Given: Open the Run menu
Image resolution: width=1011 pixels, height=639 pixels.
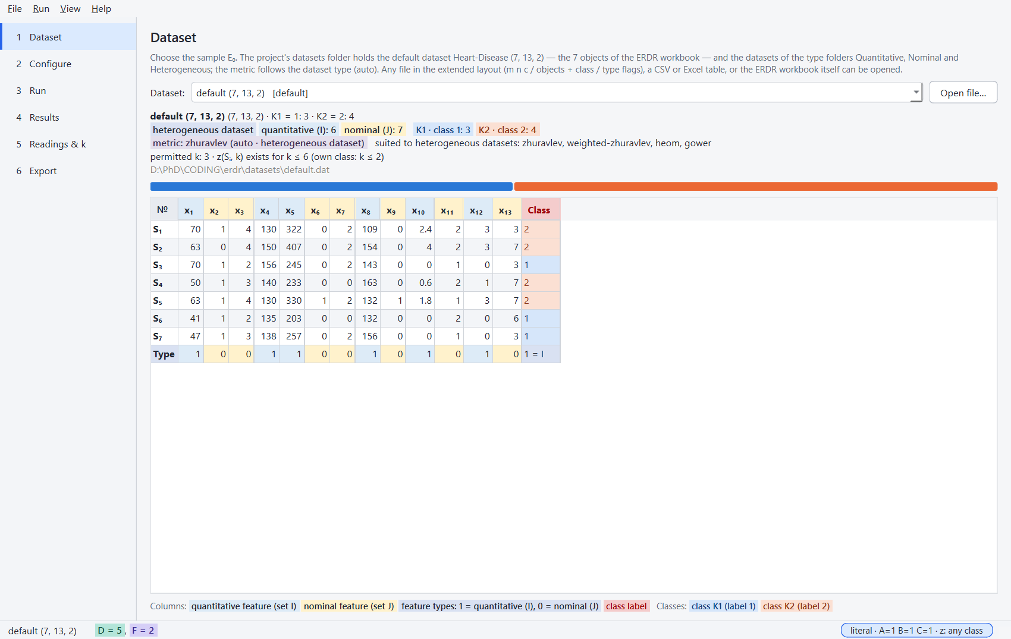Looking at the screenshot, I should click(x=41, y=8).
